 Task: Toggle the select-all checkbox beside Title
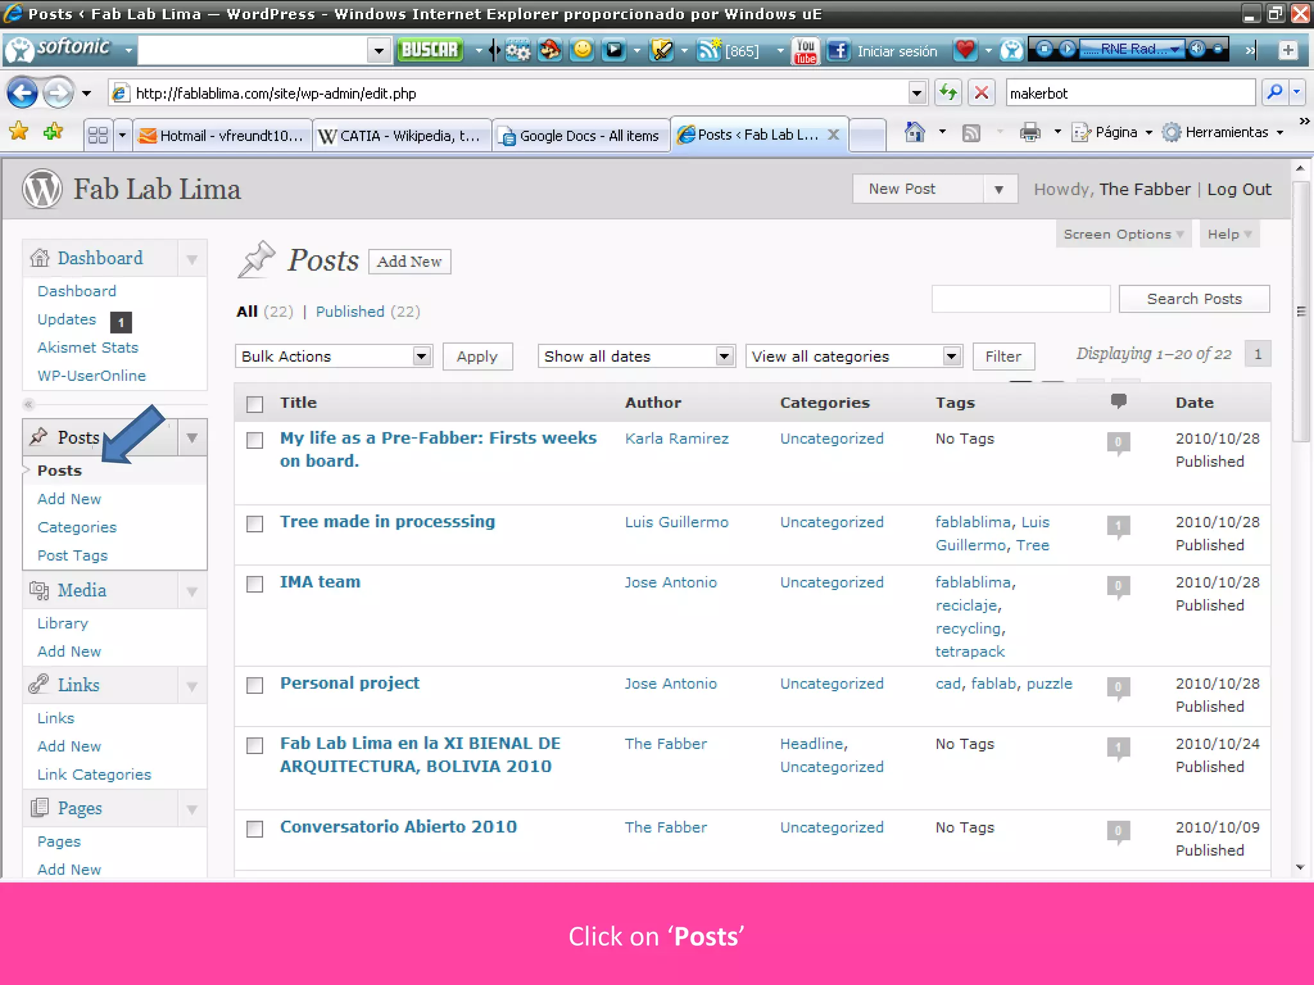click(255, 404)
